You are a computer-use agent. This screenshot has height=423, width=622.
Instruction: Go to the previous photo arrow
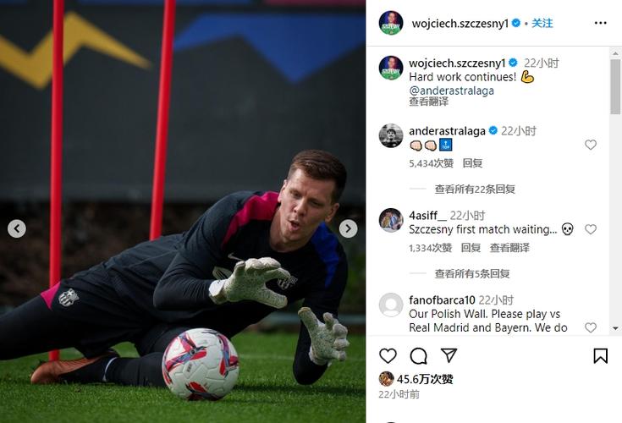[x=17, y=228]
